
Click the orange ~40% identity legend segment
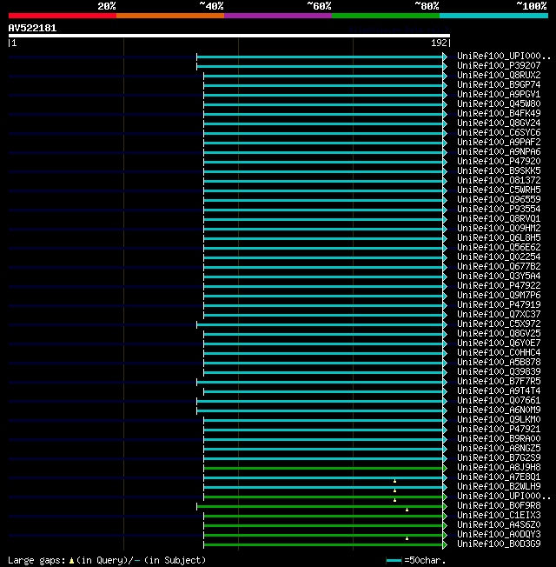click(170, 16)
